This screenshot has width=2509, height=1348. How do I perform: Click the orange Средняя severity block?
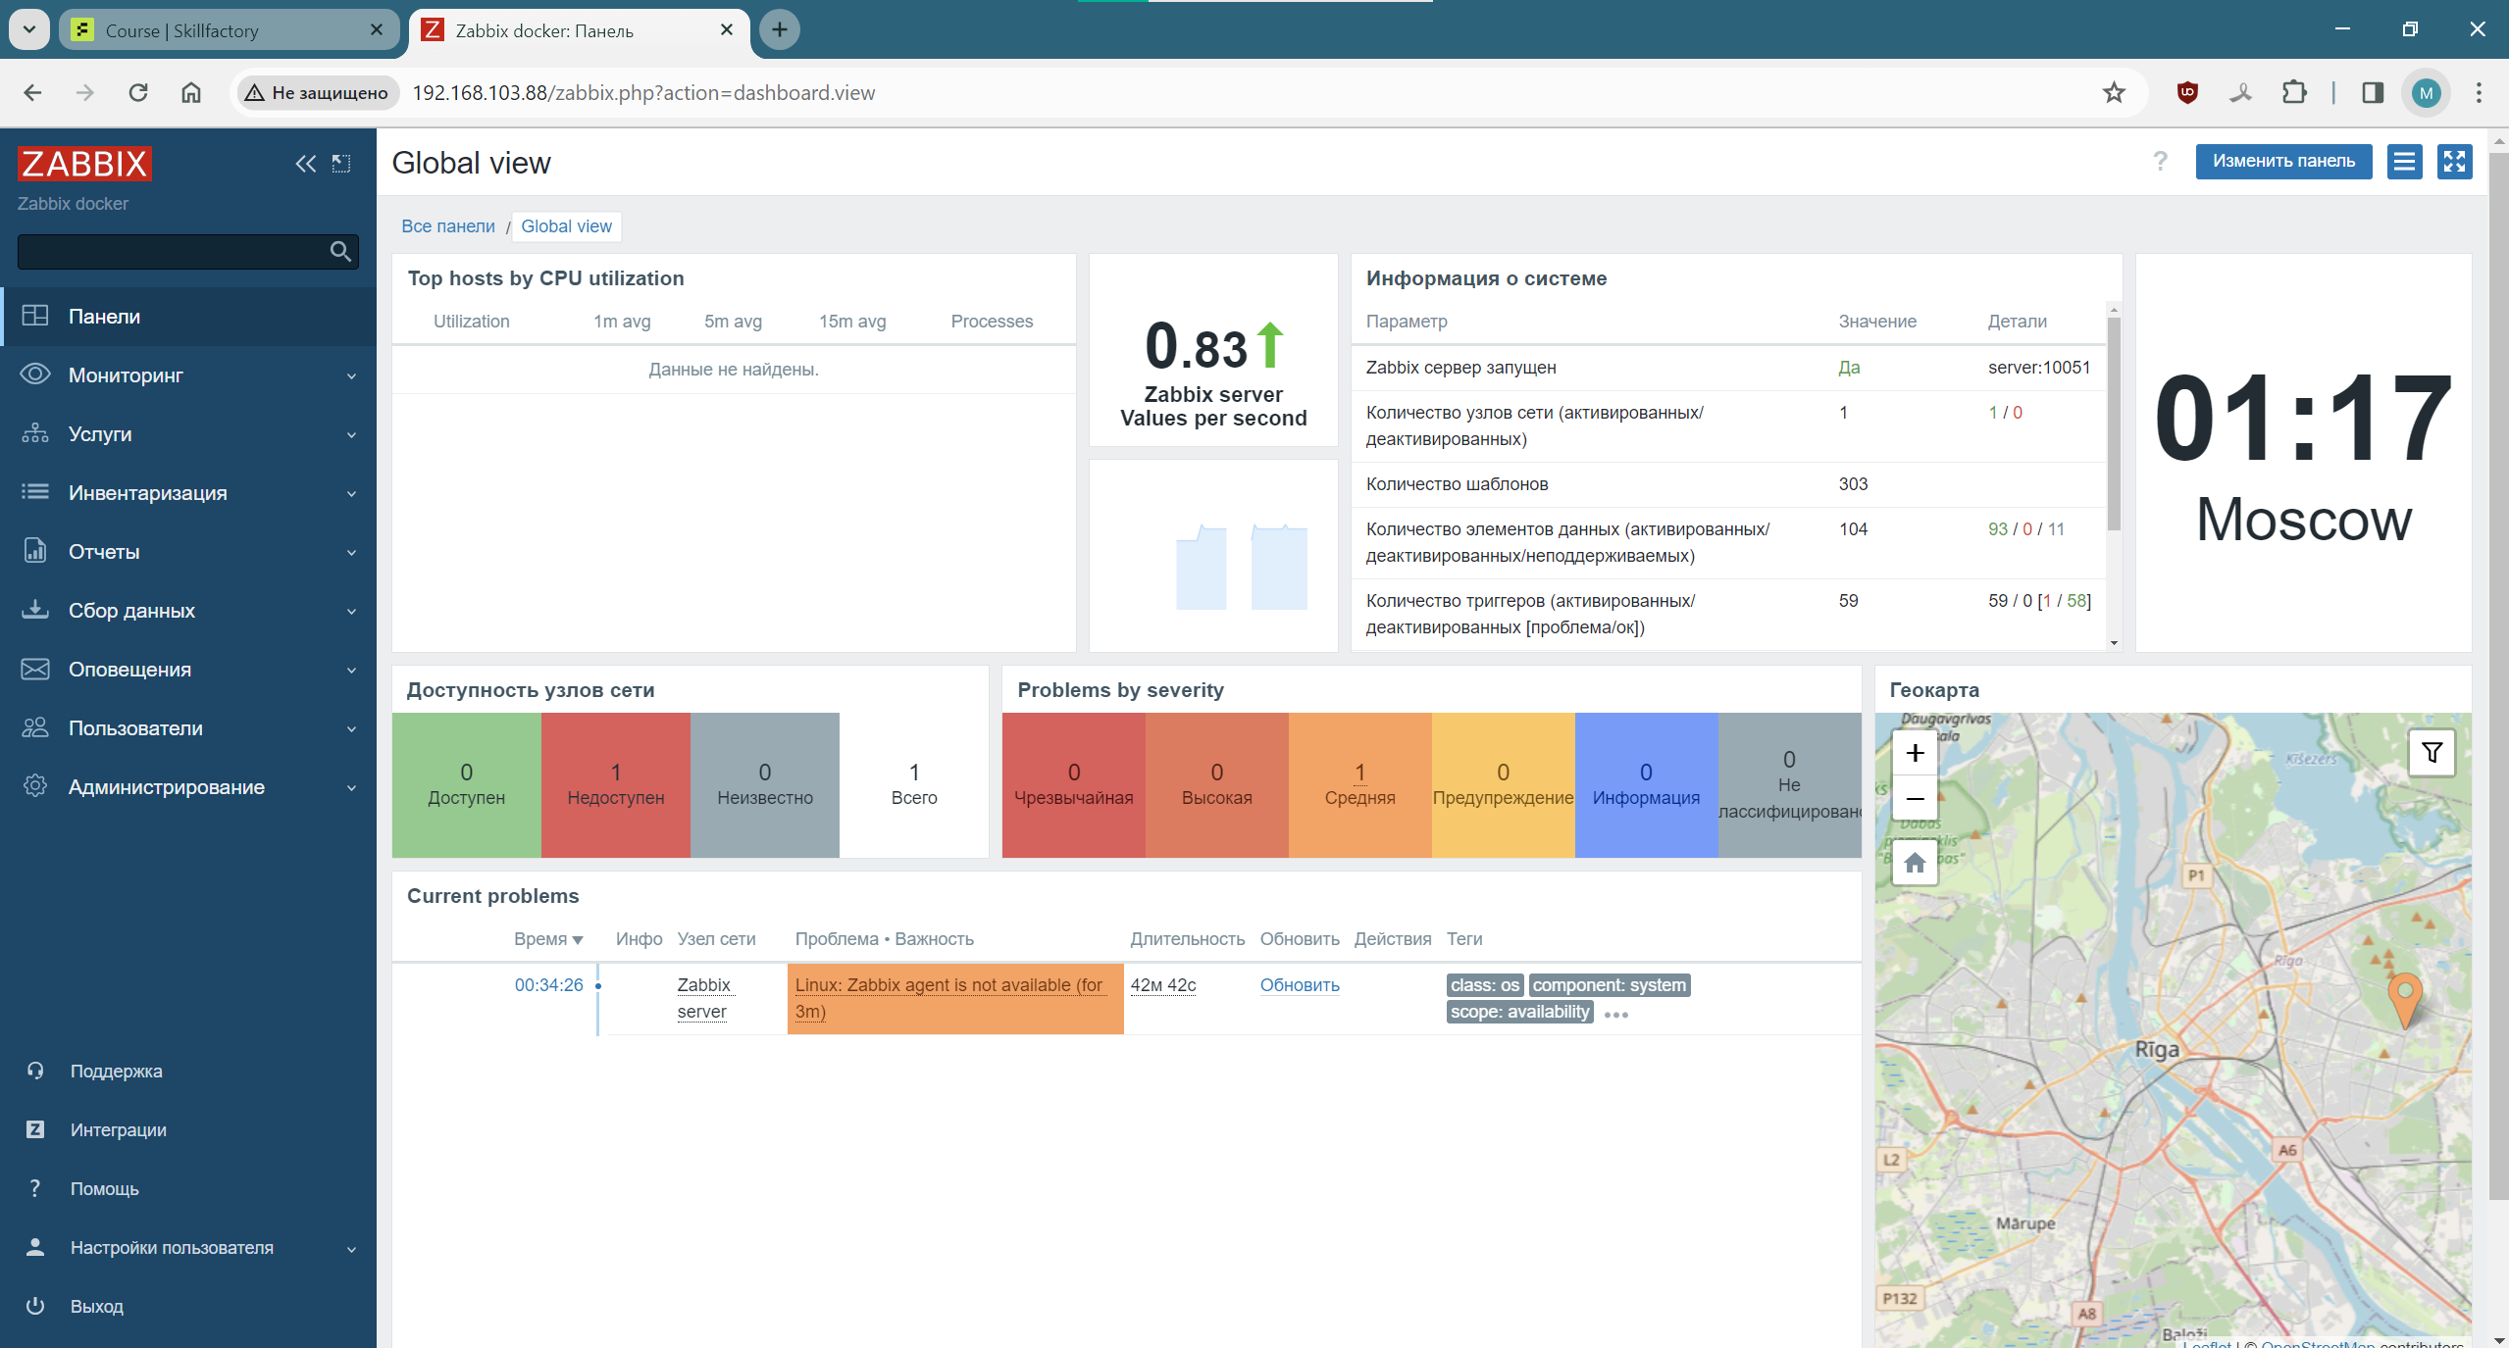click(x=1359, y=784)
